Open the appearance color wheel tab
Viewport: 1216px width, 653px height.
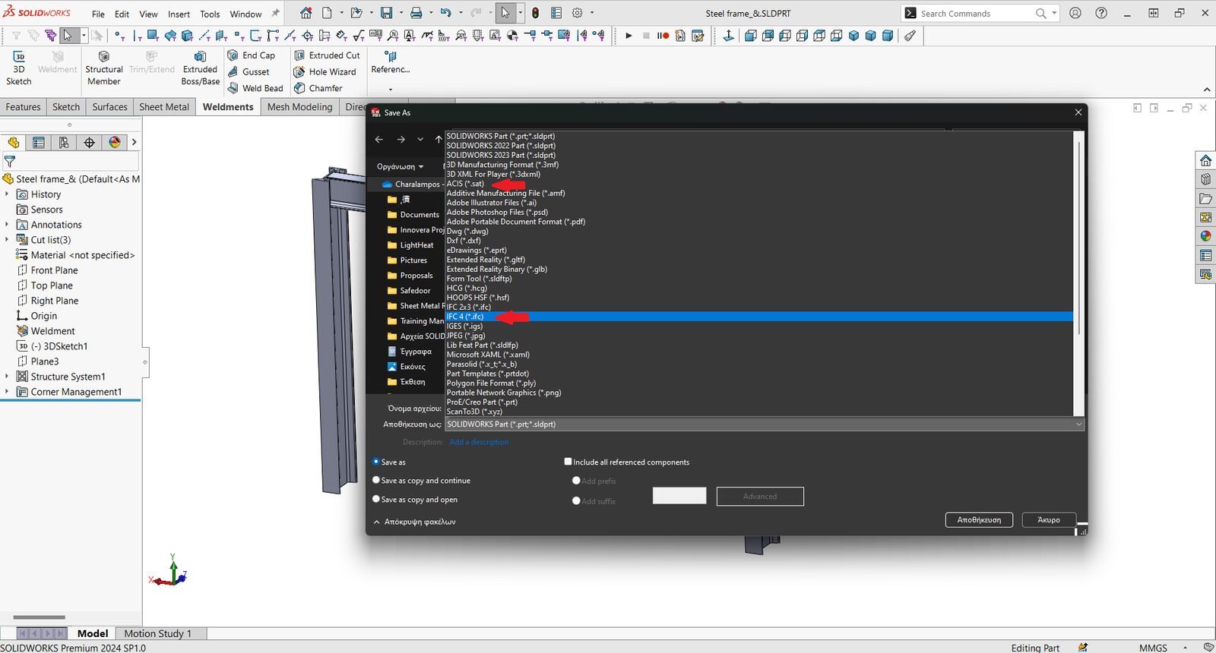[x=115, y=143]
